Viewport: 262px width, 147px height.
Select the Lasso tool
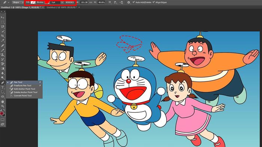pos(3,26)
